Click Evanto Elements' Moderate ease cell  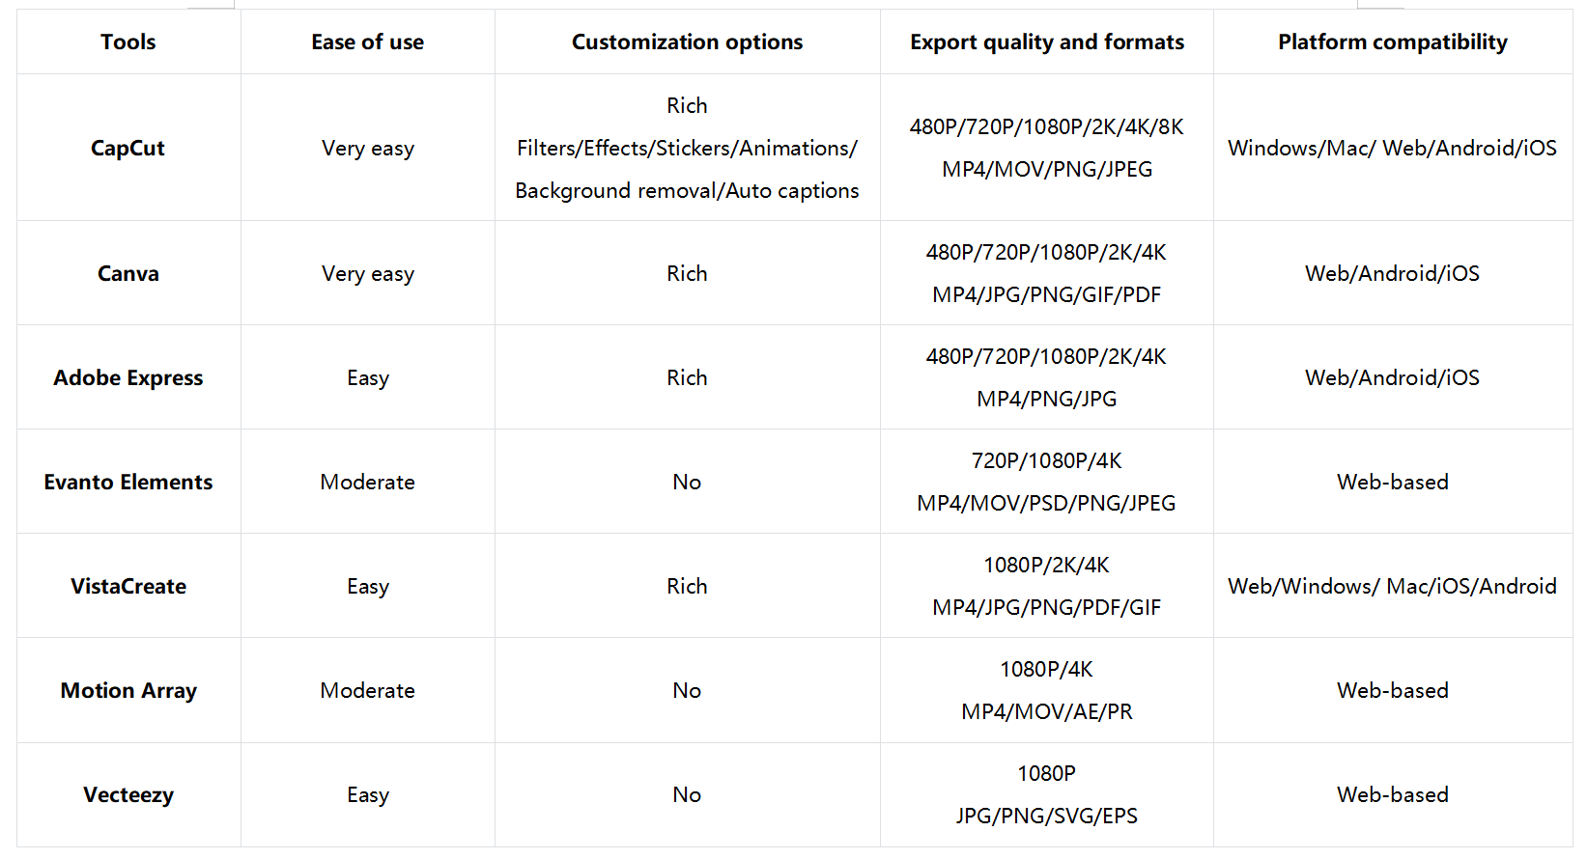click(x=367, y=483)
